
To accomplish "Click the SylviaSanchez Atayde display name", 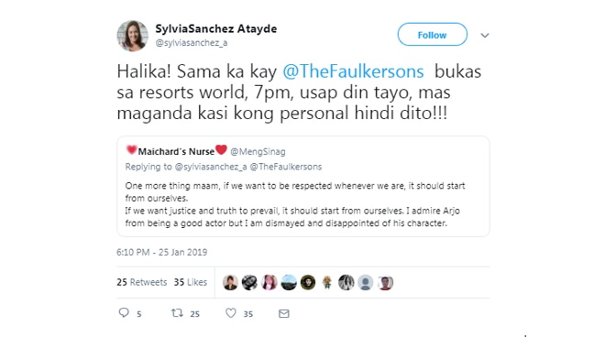I will coord(216,28).
